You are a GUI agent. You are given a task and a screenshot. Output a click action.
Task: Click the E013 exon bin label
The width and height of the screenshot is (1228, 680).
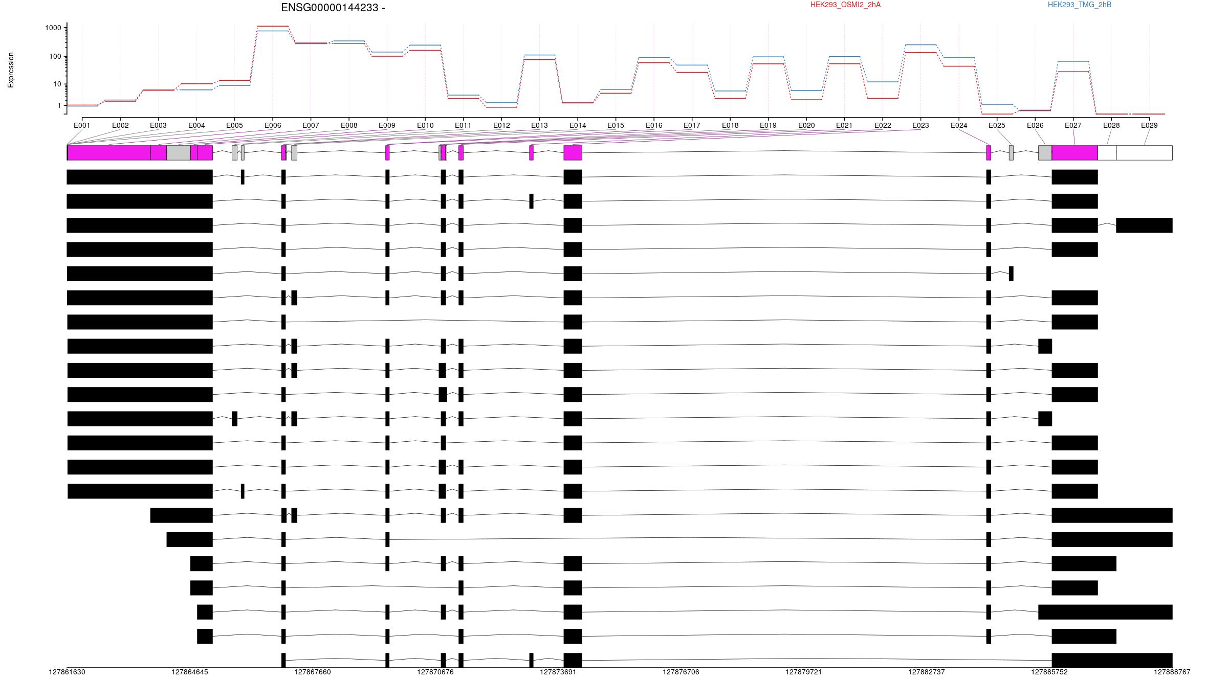pos(539,125)
